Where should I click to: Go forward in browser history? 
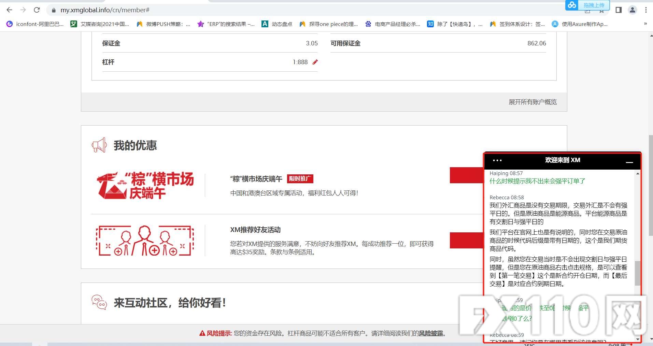tap(23, 10)
